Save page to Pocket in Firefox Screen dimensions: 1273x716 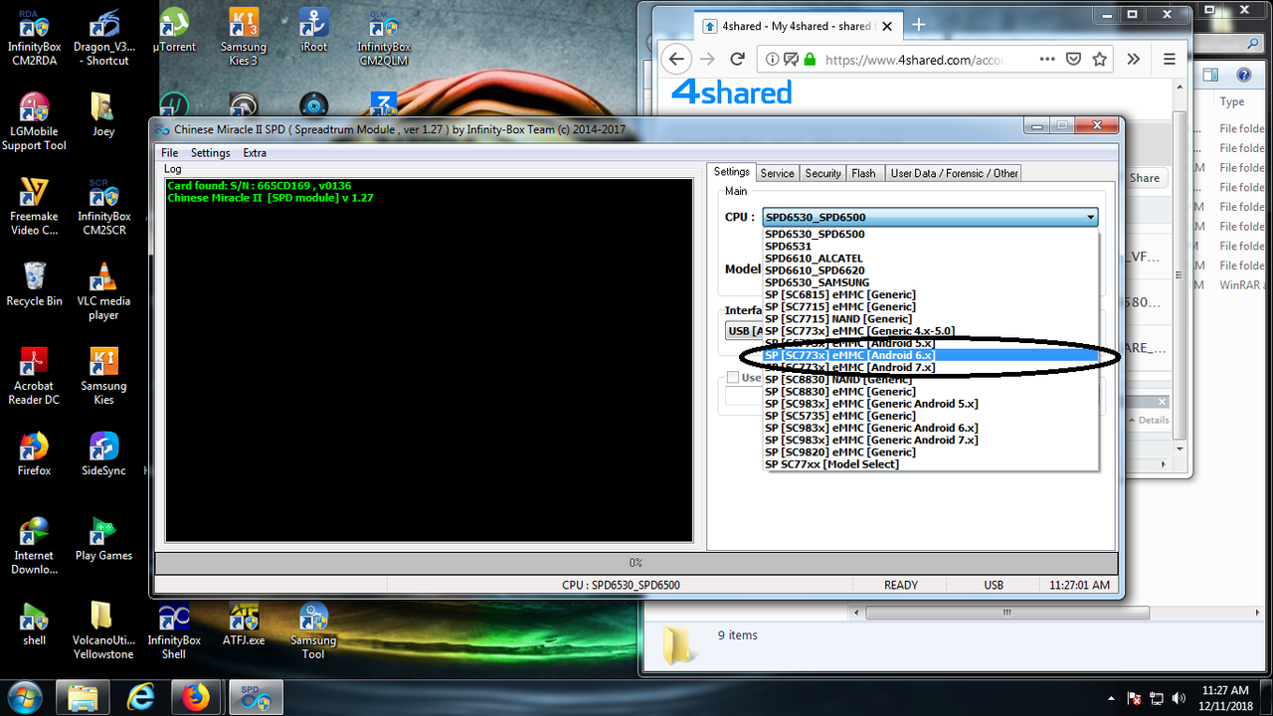point(1073,60)
